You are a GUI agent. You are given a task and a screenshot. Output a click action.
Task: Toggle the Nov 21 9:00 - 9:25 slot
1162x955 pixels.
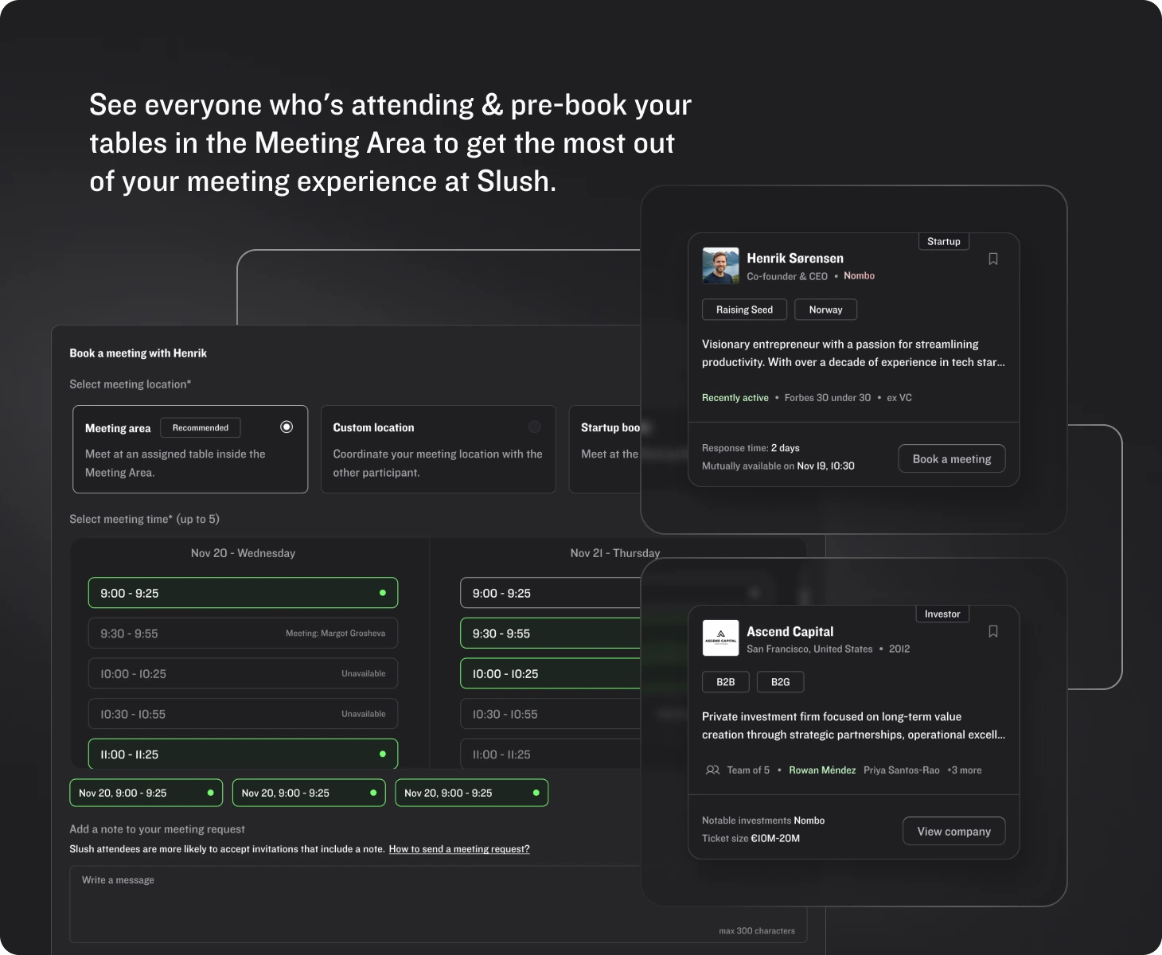click(551, 593)
